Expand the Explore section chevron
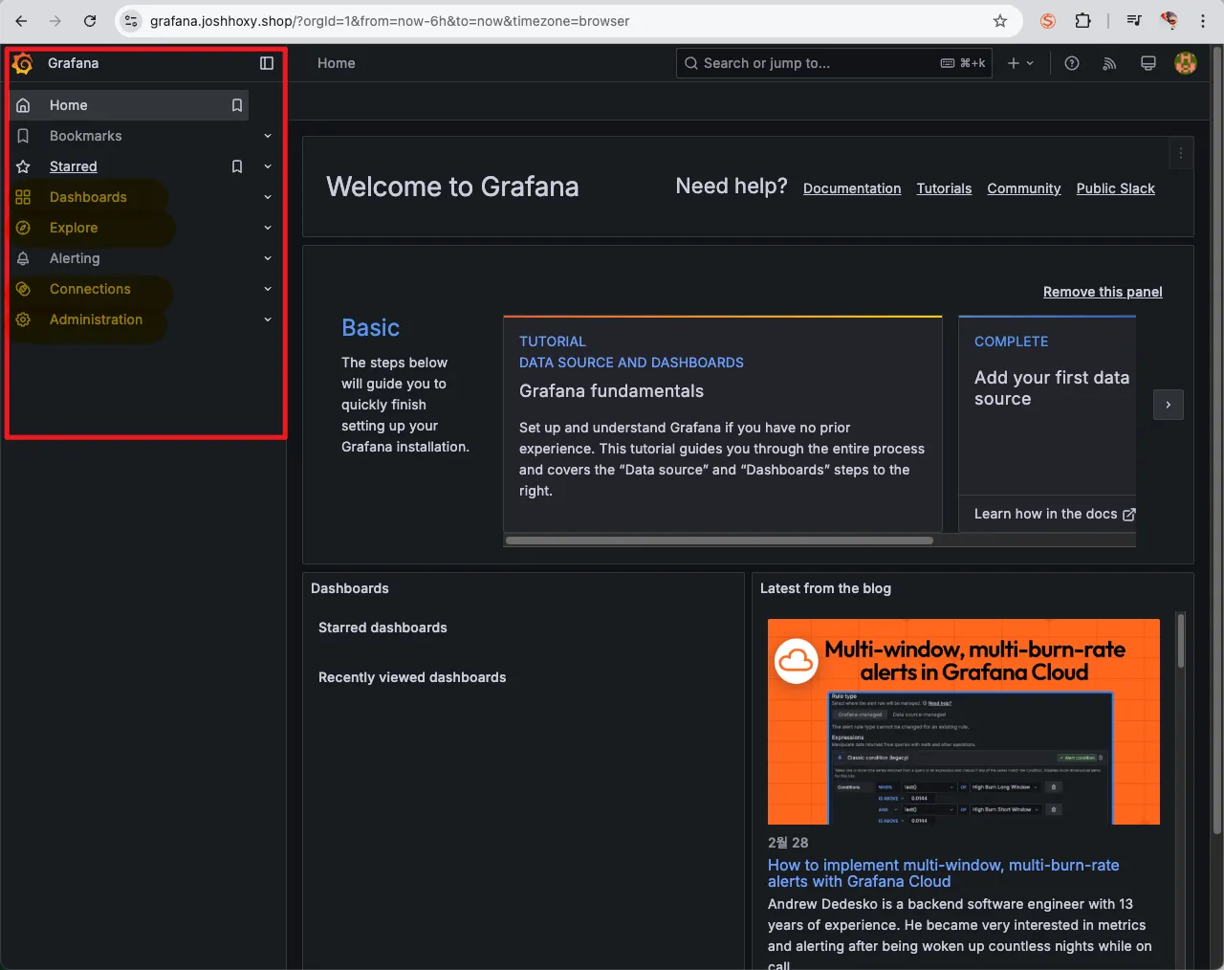Screen dimensions: 1224x970 click(x=268, y=228)
